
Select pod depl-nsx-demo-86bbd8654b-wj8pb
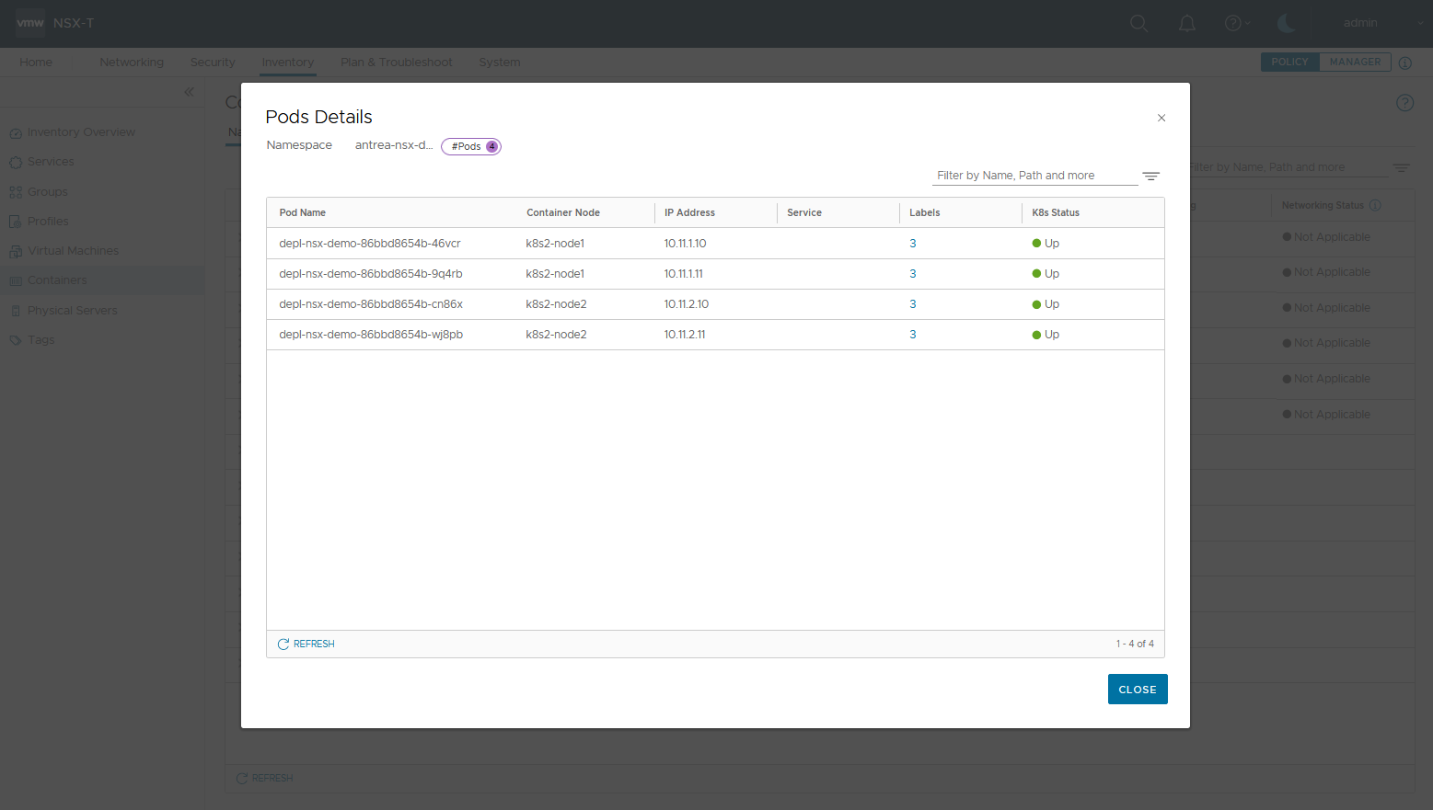[x=371, y=335]
